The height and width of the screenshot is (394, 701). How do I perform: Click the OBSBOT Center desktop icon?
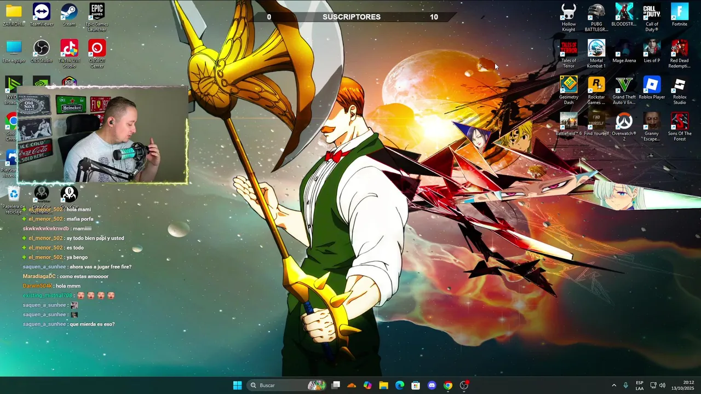tap(97, 54)
